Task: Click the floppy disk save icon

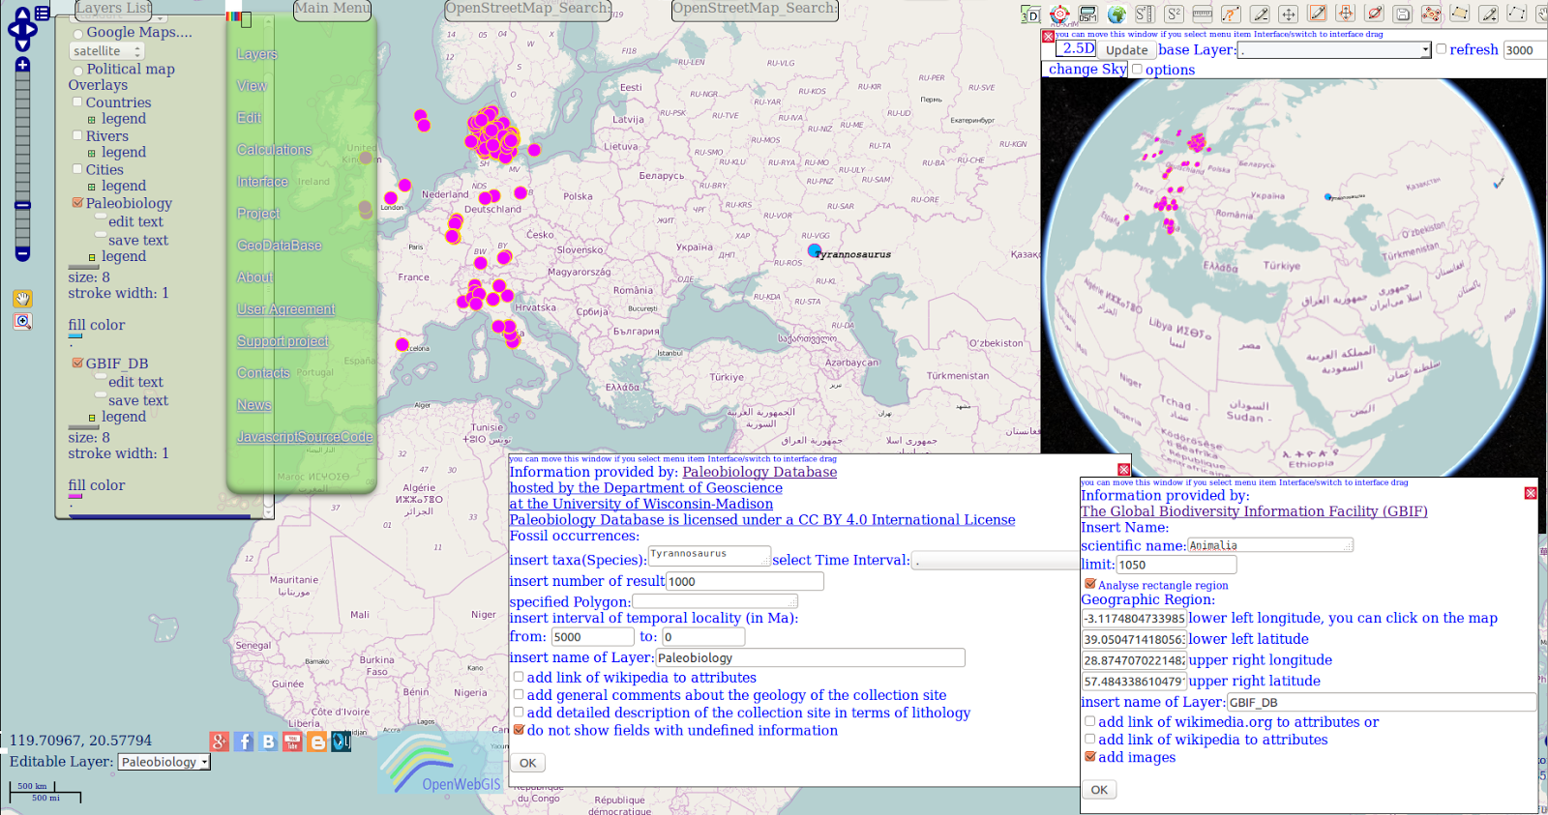Action: 1403,15
